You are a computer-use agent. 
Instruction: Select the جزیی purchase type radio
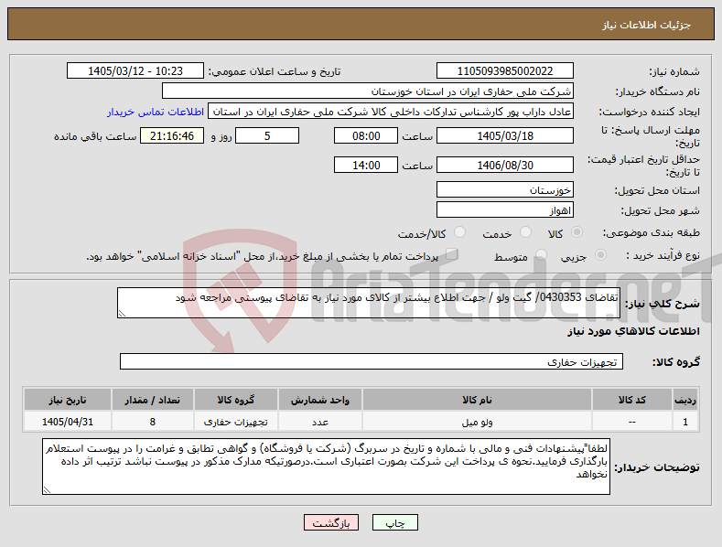pyautogui.click(x=600, y=255)
